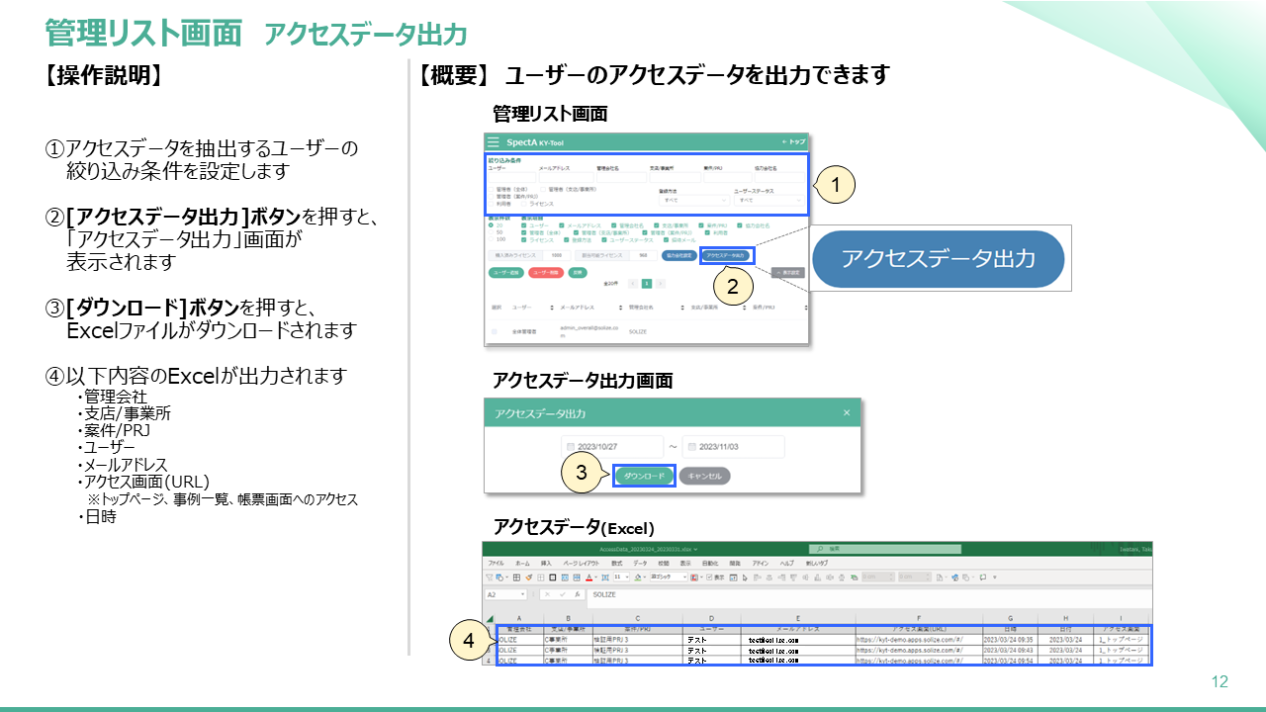Viewport: 1266px width, 712px height.
Task: Open the 登録方法 dropdown
Action: (693, 200)
